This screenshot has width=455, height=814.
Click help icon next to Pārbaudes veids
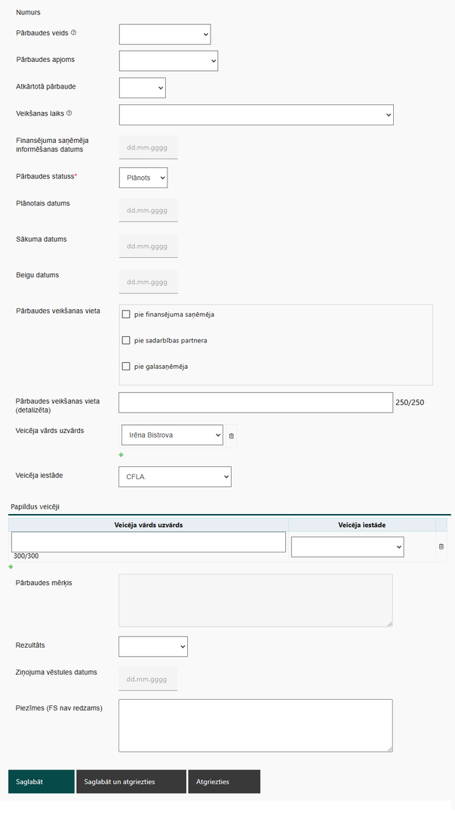[x=74, y=32]
